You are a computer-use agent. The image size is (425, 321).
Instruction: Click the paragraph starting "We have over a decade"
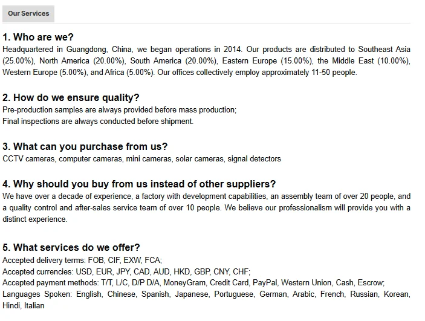(x=206, y=207)
